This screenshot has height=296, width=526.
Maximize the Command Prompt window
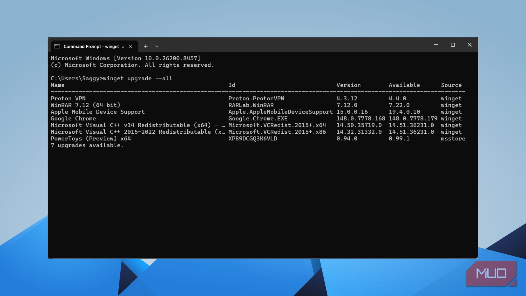tap(453, 45)
